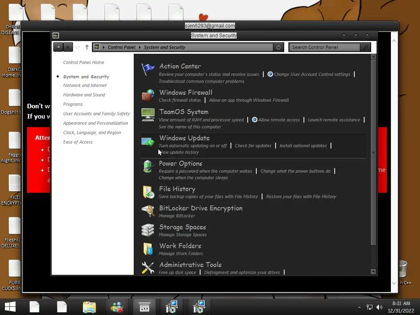Click the search magnifier button
This screenshot has height=315, width=420.
pyautogui.click(x=365, y=48)
